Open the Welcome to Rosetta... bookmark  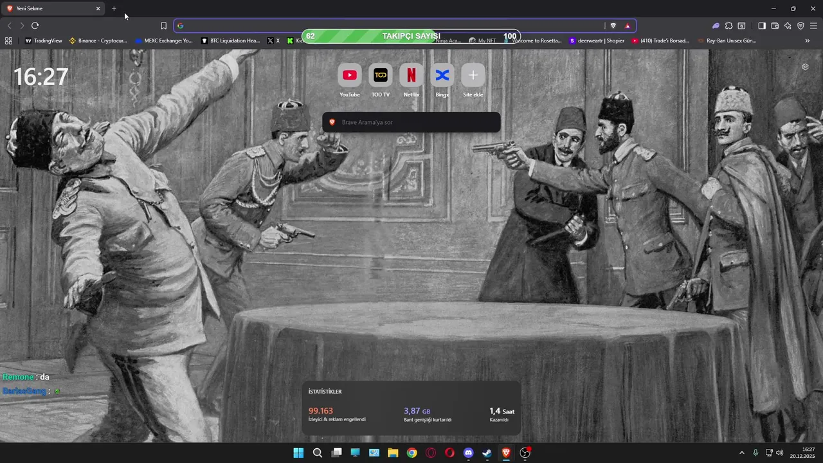tap(533, 41)
